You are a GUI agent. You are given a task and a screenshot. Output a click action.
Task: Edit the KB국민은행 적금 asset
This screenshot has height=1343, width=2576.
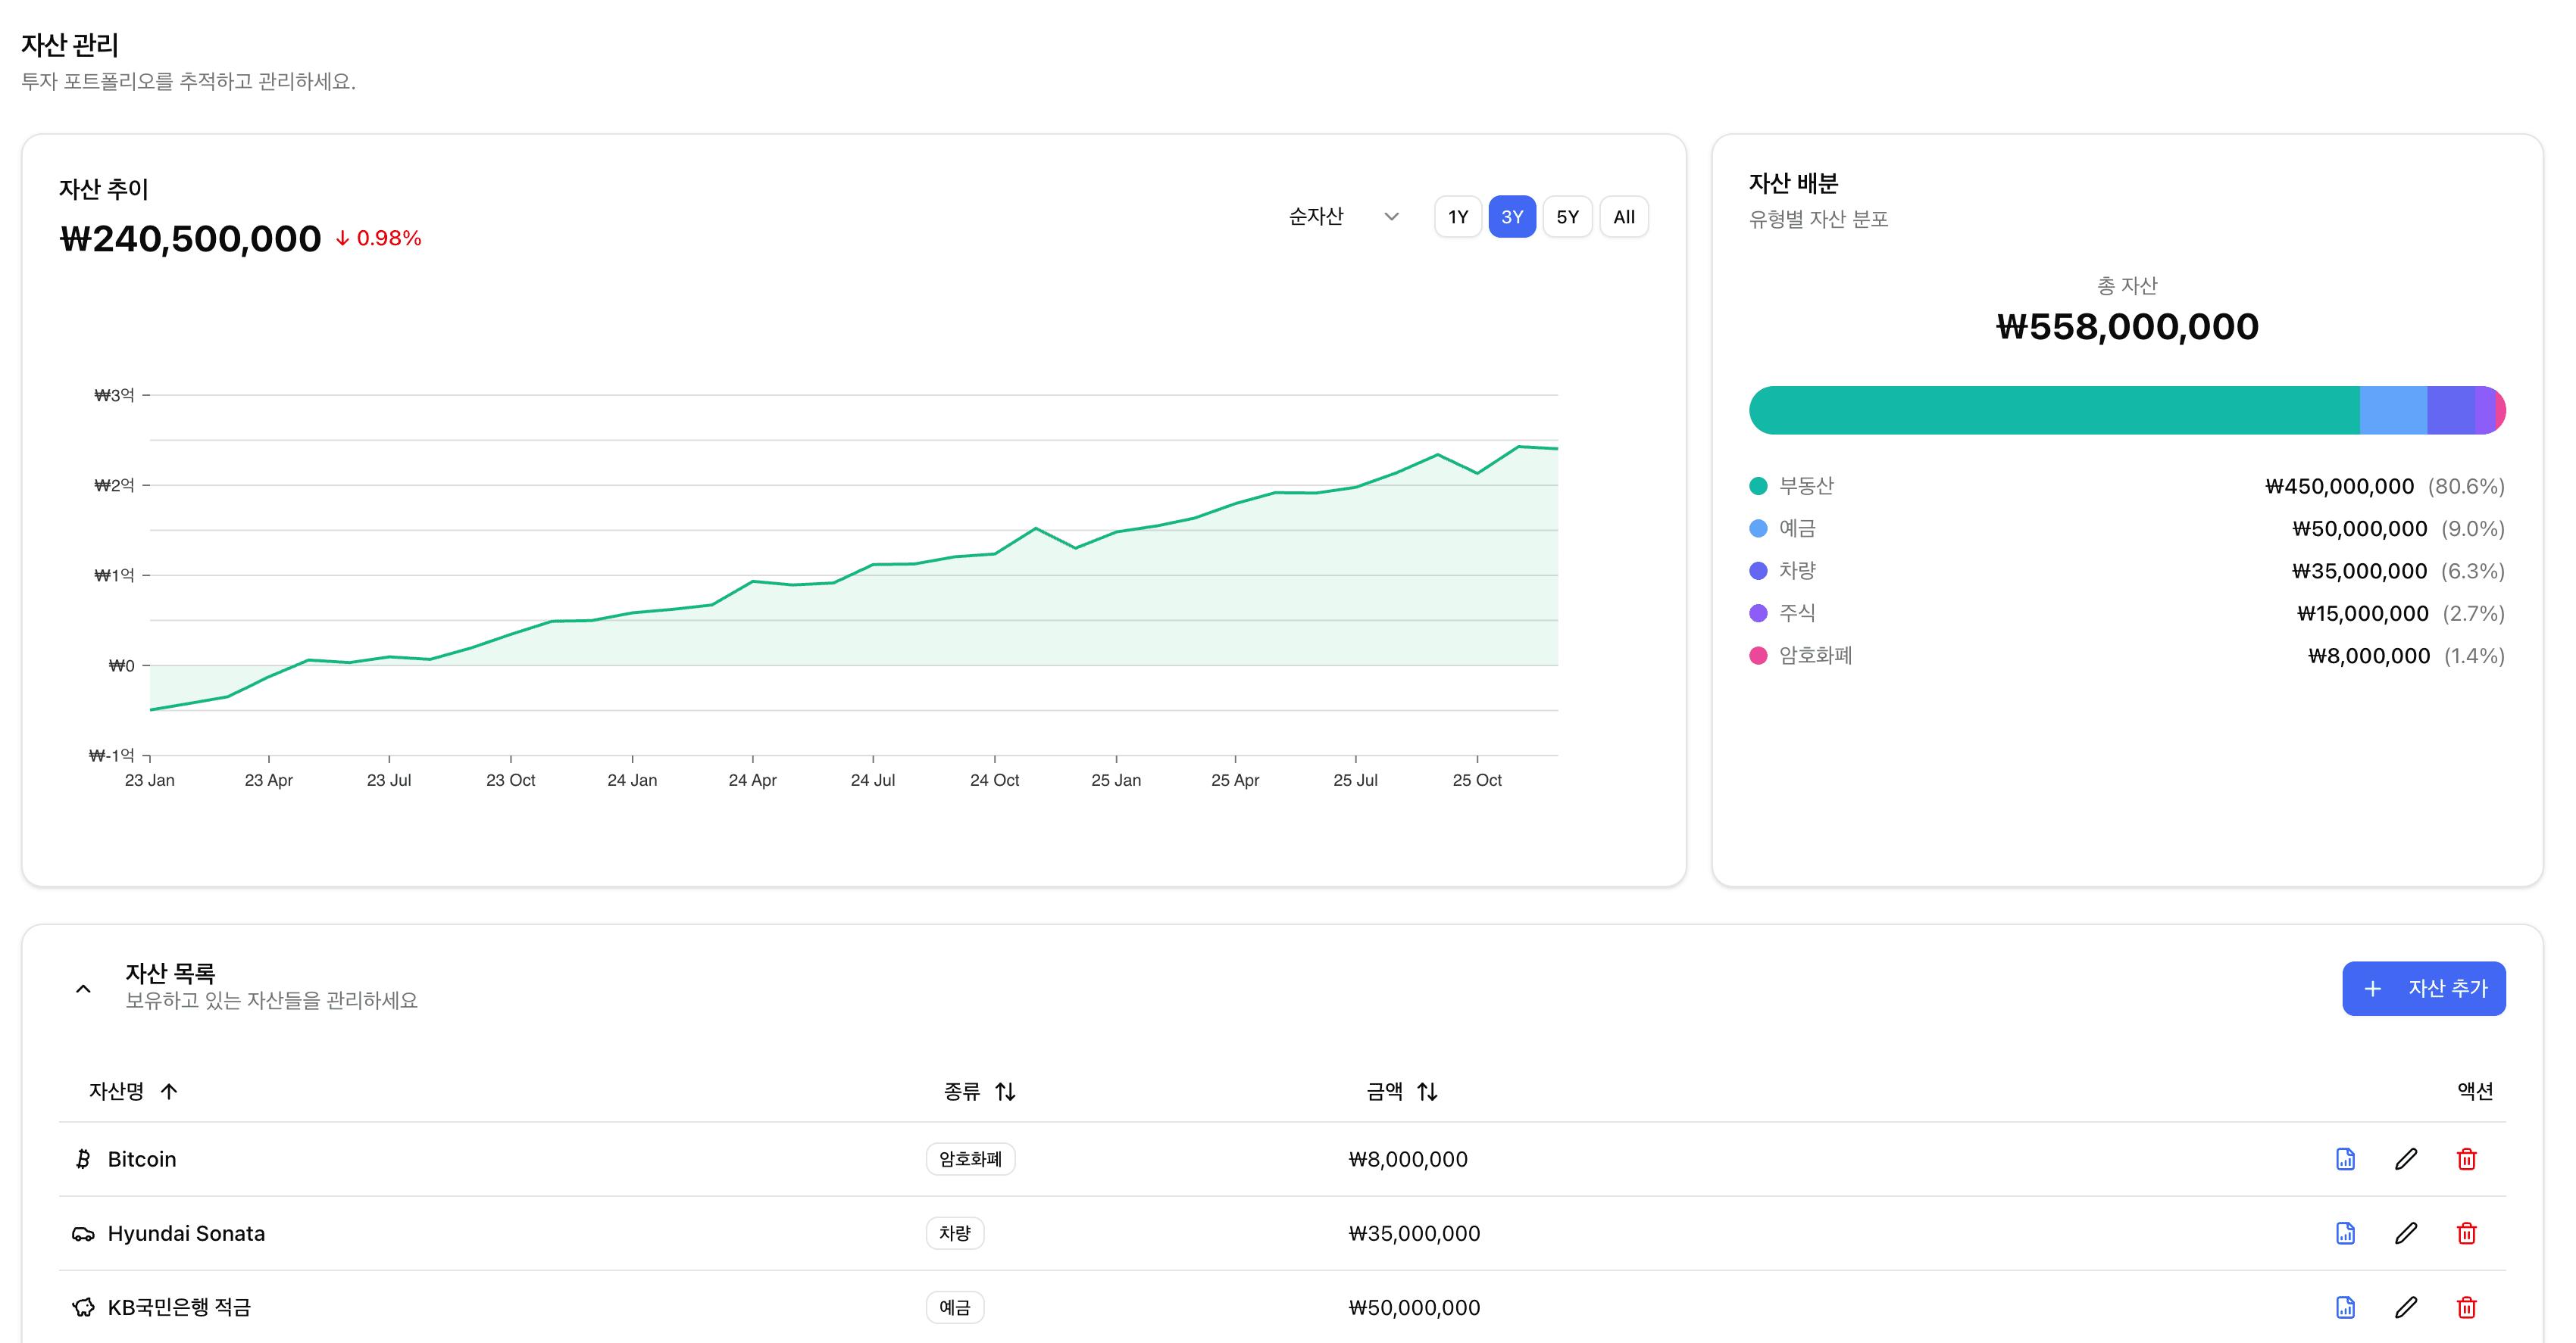2405,1307
